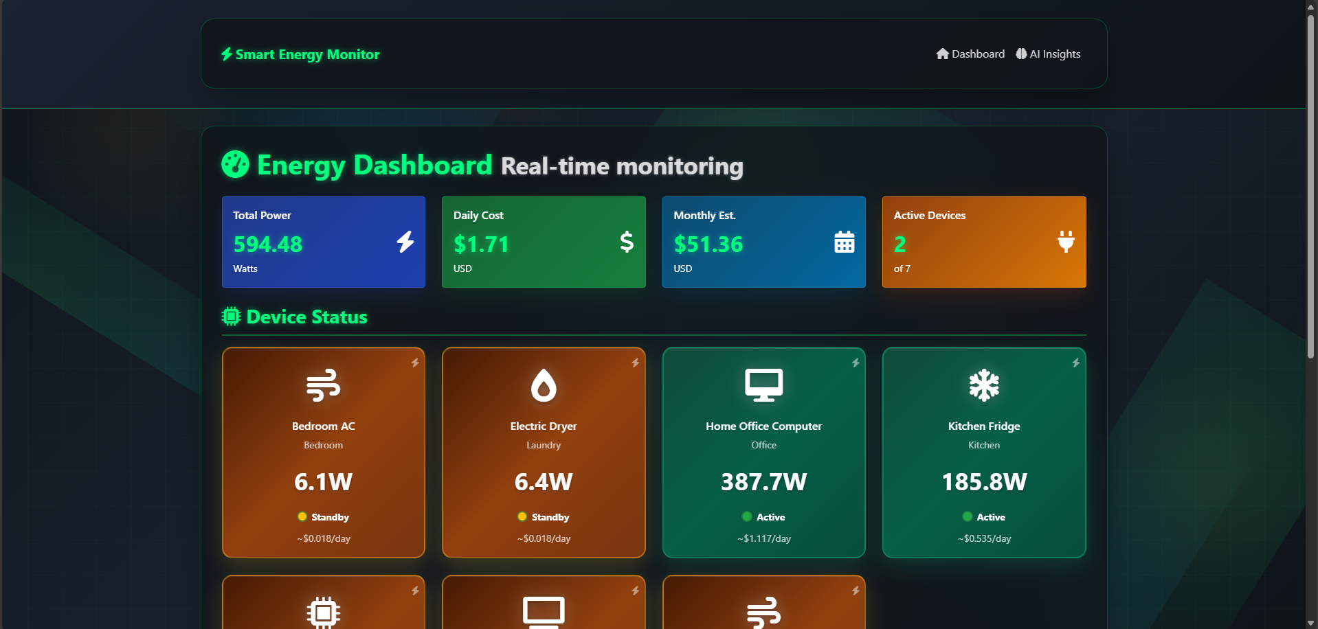
Task: Click the page vertical scrollbar thumb
Action: pos(1311,185)
